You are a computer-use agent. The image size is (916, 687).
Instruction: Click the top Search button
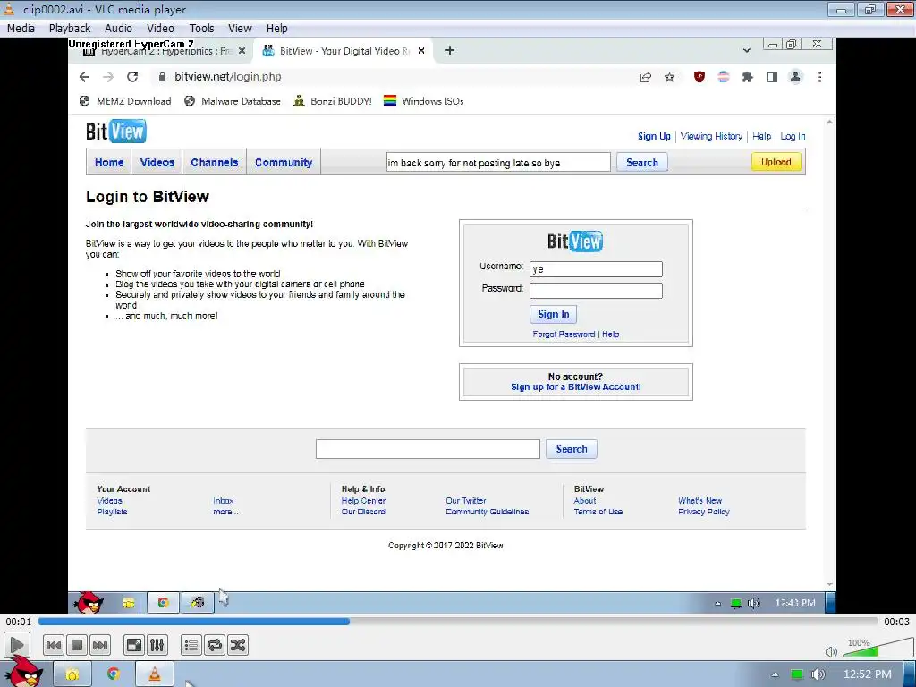click(x=642, y=163)
